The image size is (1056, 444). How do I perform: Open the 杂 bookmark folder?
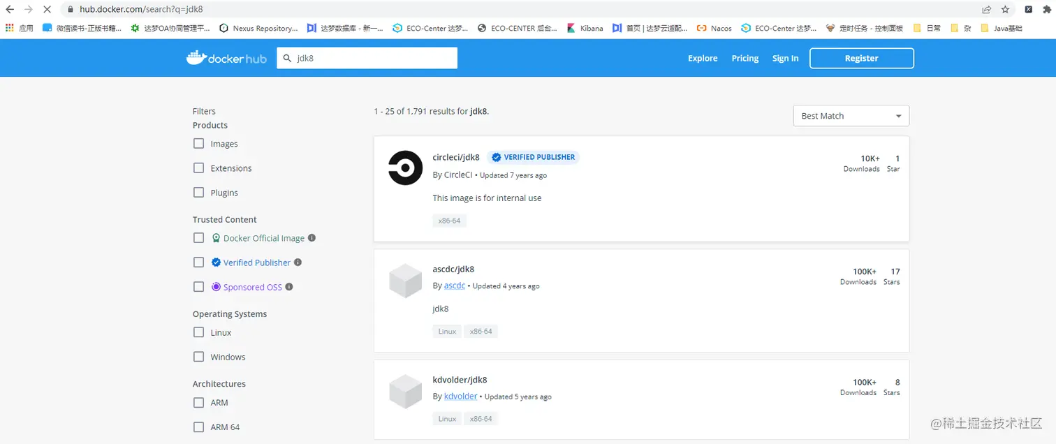[960, 28]
